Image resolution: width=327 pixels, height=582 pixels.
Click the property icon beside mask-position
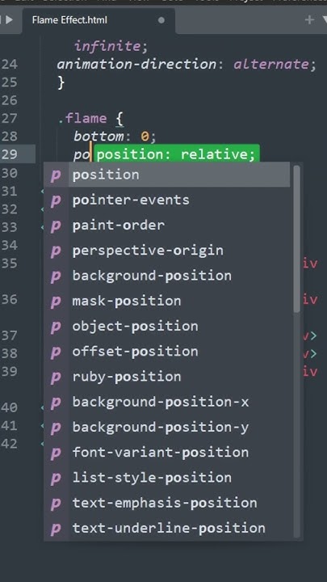click(56, 302)
